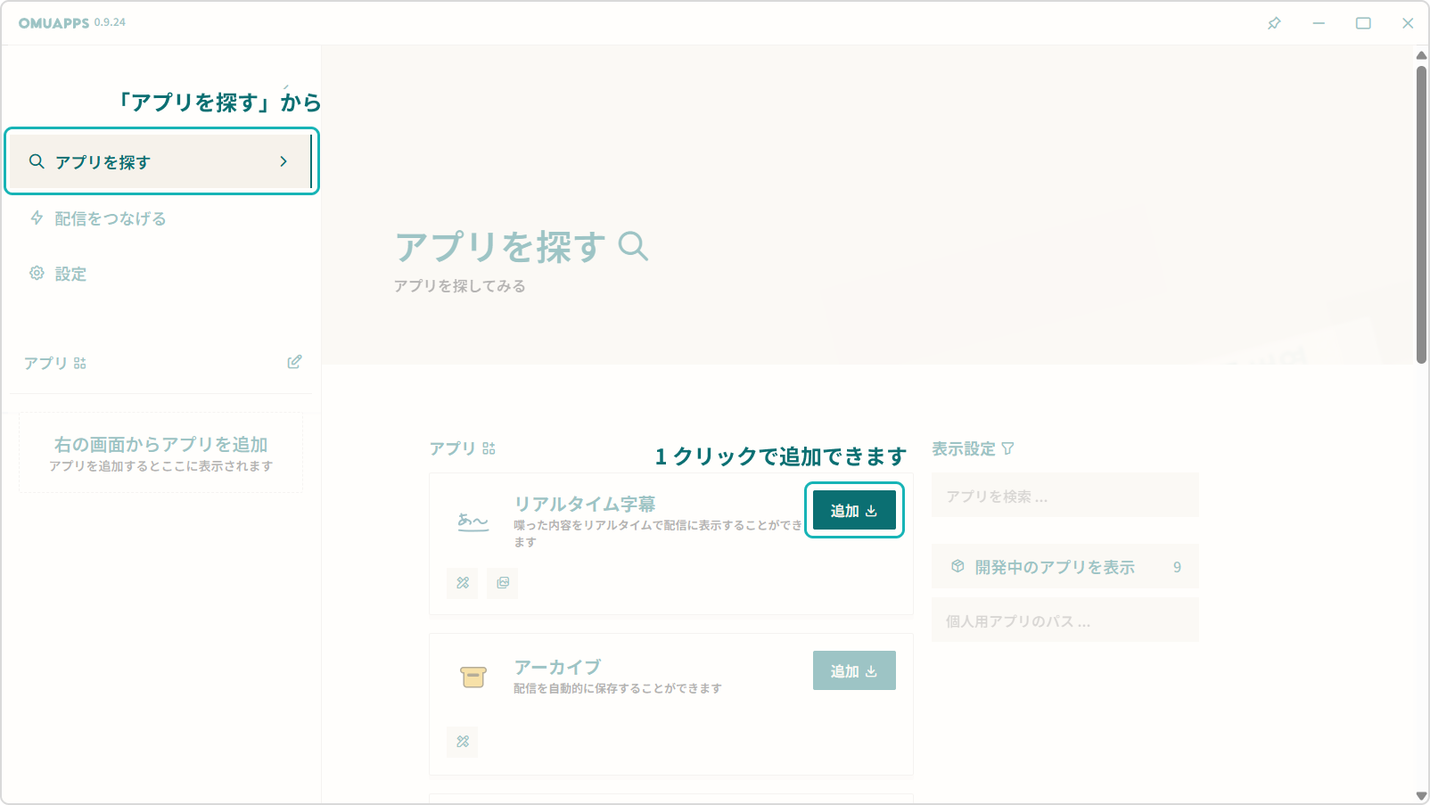Open the filter icon next to 表示設定
Image resolution: width=1430 pixels, height=805 pixels.
(x=1007, y=448)
